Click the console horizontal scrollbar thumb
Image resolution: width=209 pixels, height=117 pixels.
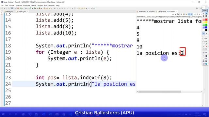pyautogui.click(x=160, y=92)
